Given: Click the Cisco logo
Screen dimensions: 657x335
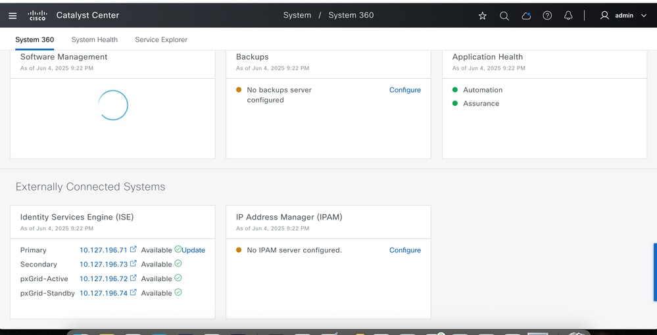Looking at the screenshot, I should pos(37,16).
